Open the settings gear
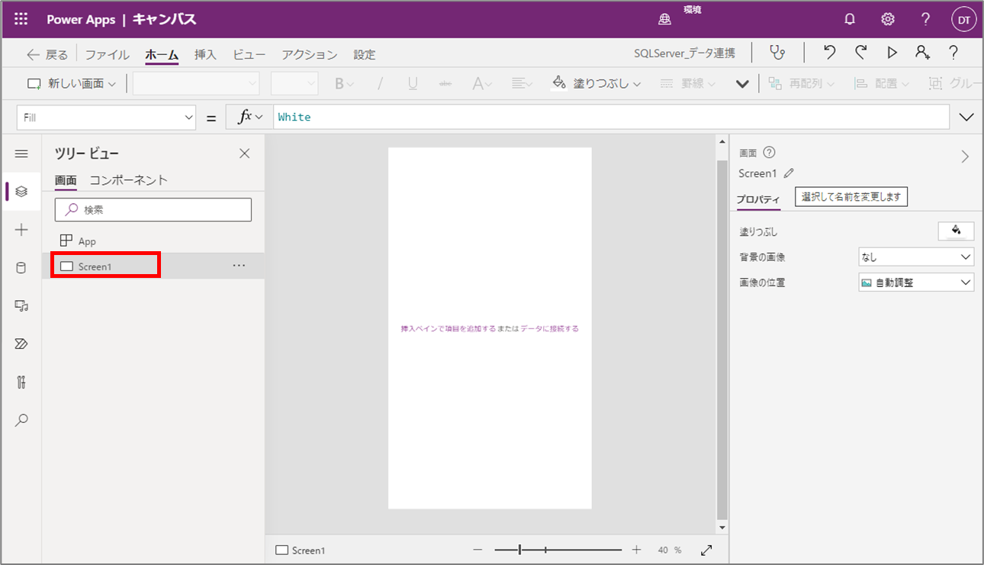 coord(888,20)
